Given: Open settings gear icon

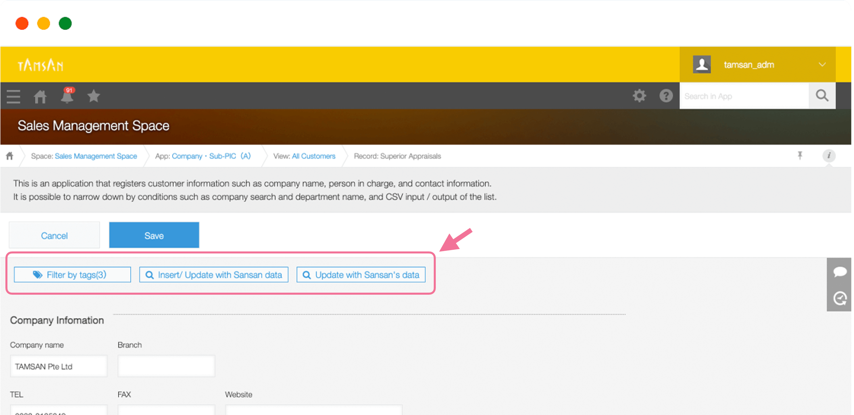Looking at the screenshot, I should pyautogui.click(x=639, y=96).
